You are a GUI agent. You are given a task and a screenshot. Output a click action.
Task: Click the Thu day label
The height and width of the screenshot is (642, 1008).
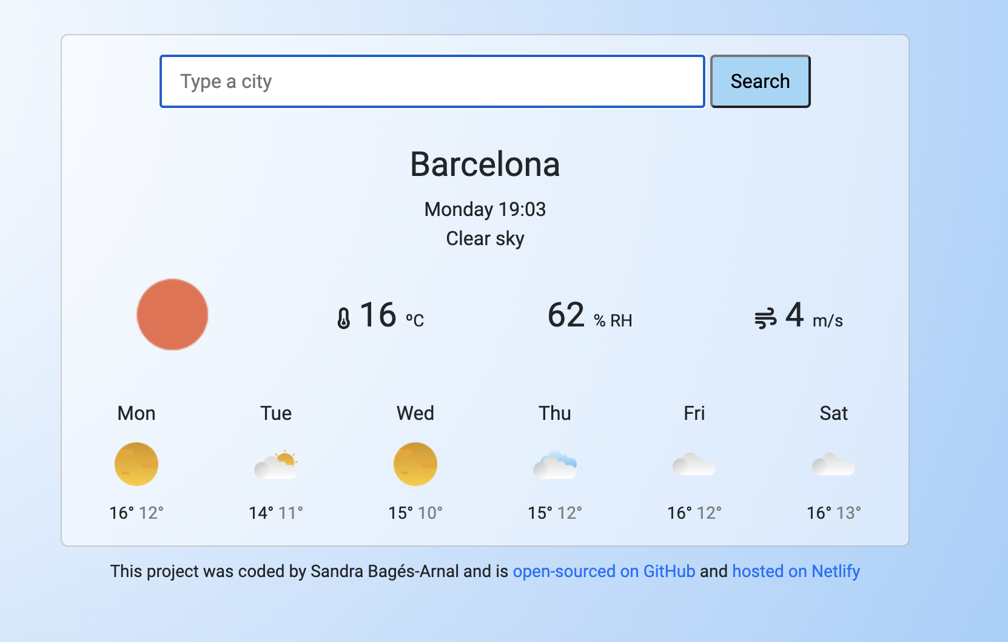tap(554, 413)
